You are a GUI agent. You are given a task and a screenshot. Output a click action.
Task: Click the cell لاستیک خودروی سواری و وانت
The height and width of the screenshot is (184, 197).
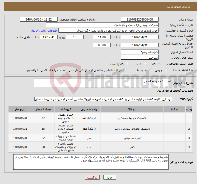click(132, 129)
